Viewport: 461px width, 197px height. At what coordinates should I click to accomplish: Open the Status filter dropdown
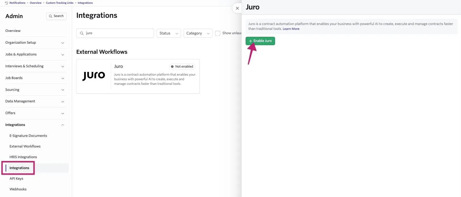(169, 33)
